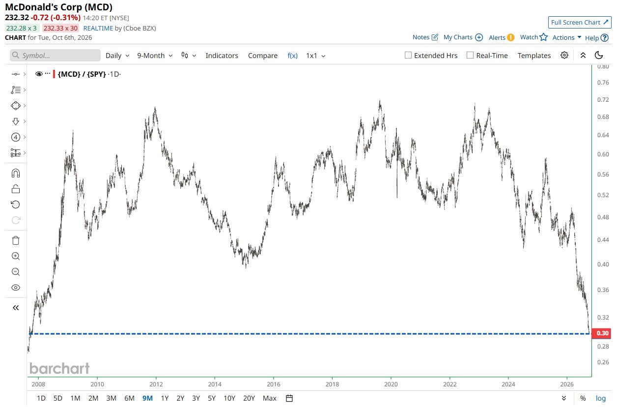The height and width of the screenshot is (407, 617).
Task: Click the trash delete drawings icon
Action: click(x=16, y=240)
